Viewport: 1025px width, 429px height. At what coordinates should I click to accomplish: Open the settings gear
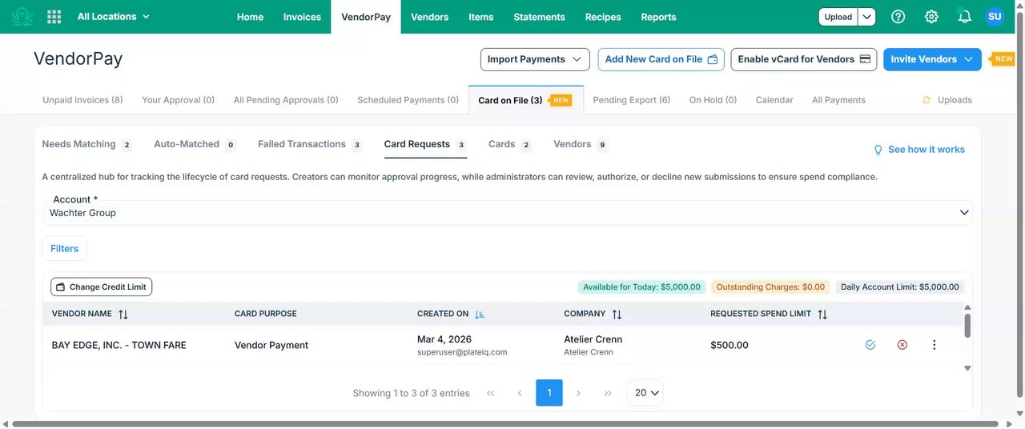coord(931,17)
